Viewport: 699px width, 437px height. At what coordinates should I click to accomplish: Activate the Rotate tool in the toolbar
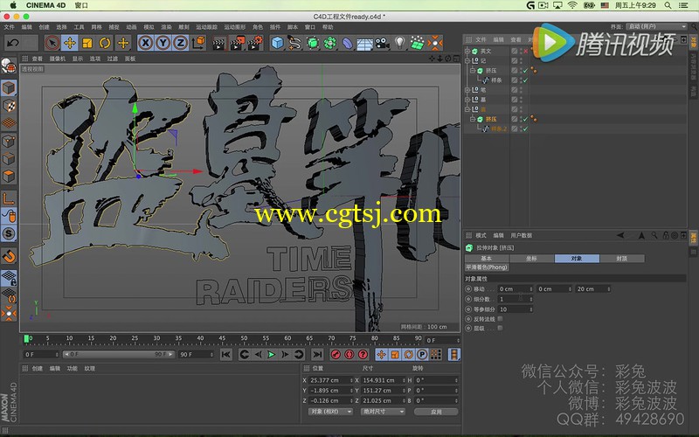105,43
